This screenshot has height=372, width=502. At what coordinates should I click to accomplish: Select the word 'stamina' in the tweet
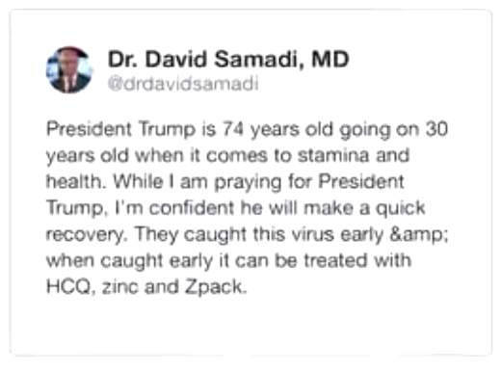click(333, 155)
